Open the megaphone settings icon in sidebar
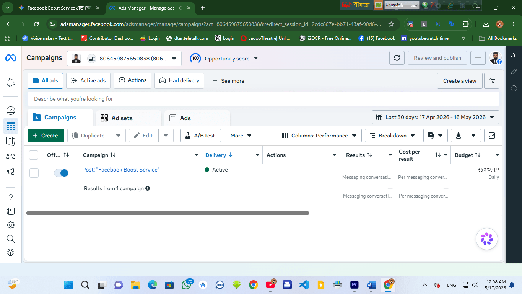The image size is (522, 294). (11, 172)
